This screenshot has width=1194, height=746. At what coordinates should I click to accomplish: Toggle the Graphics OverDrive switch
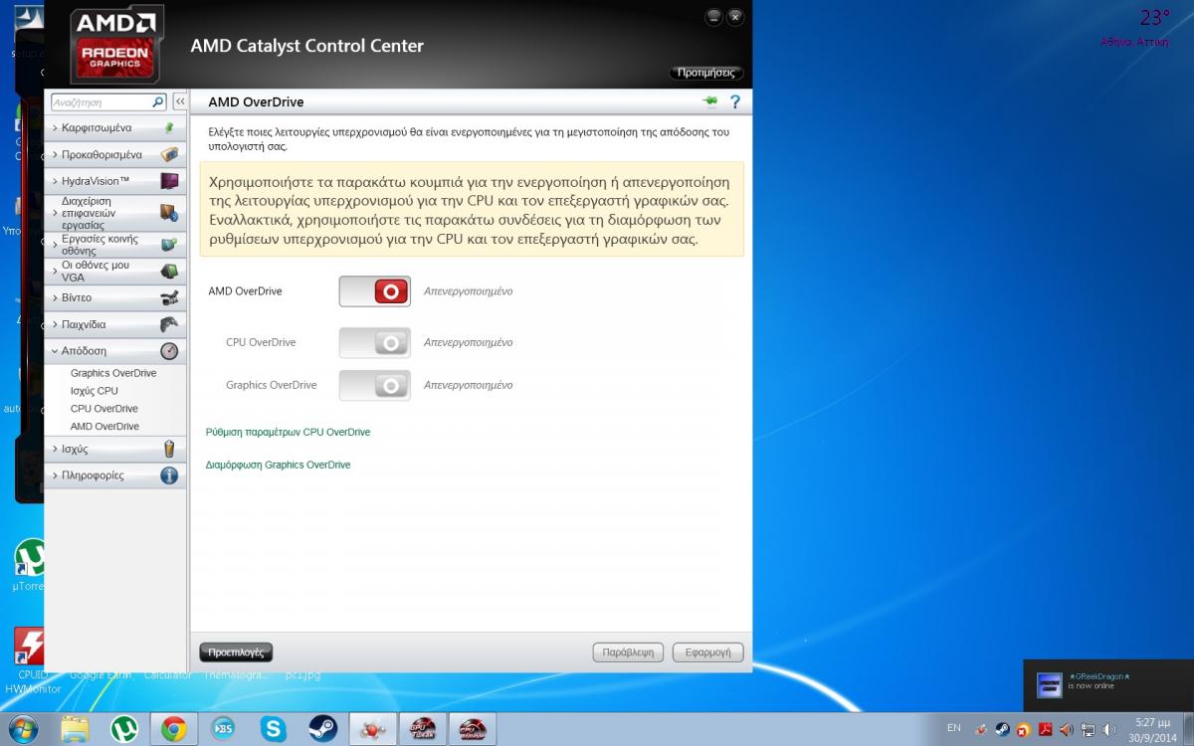375,385
